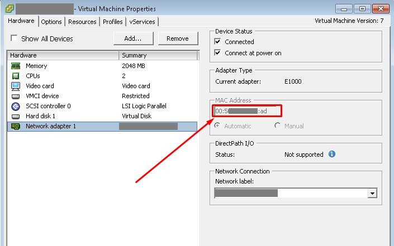Toggle Connect at power on checkbox
394x246 pixels.
(x=218, y=53)
